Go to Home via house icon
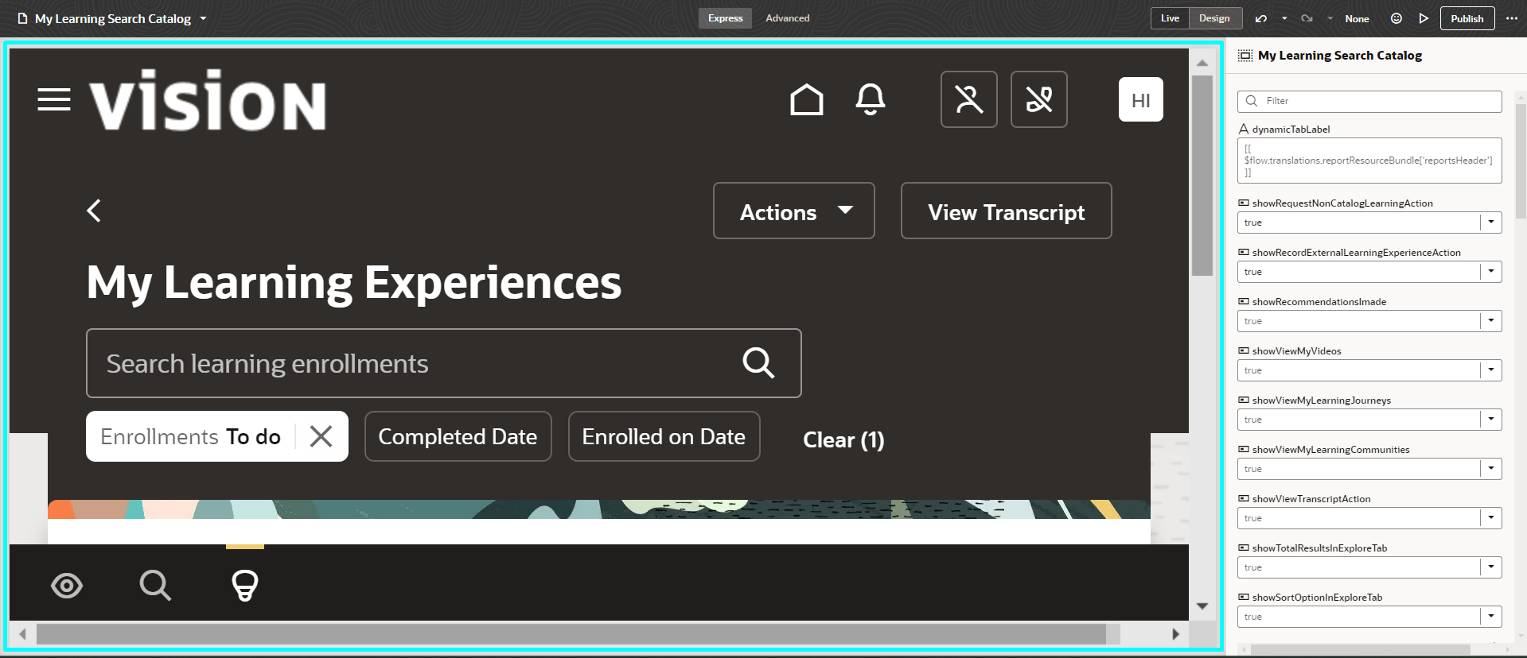Image resolution: width=1527 pixels, height=658 pixels. 806,99
